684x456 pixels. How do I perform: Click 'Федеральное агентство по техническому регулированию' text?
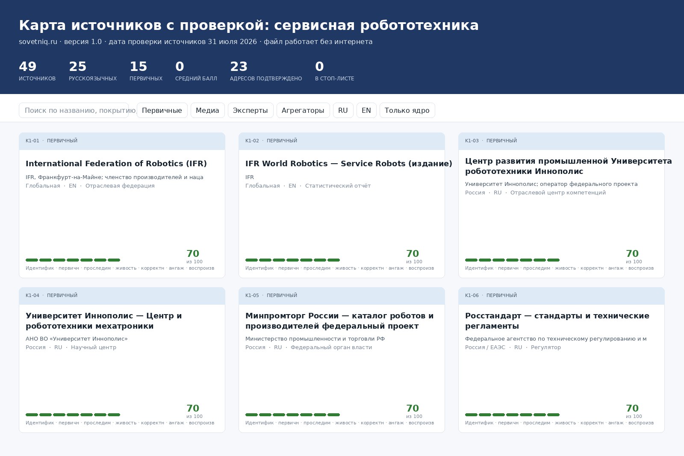click(556, 339)
